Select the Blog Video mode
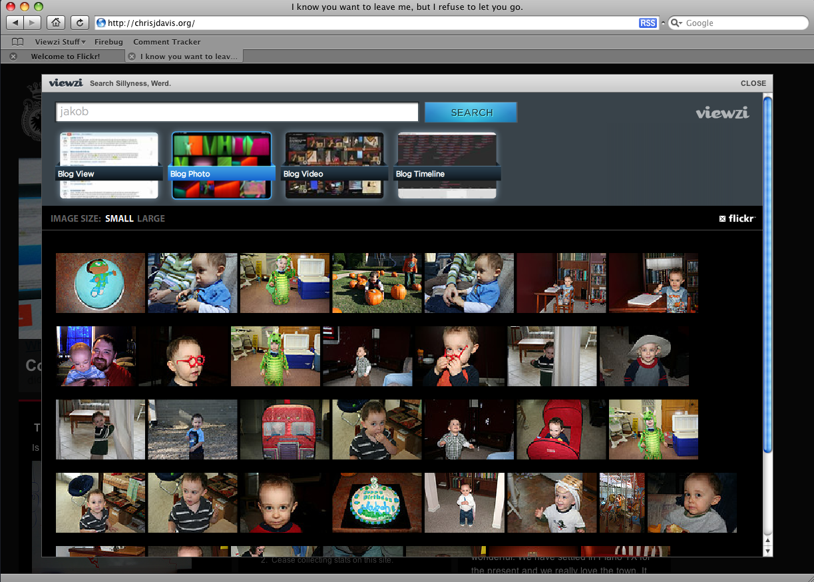 click(x=334, y=165)
